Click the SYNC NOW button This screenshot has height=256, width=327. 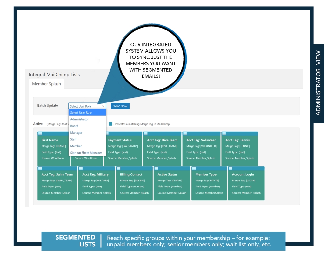tap(120, 106)
